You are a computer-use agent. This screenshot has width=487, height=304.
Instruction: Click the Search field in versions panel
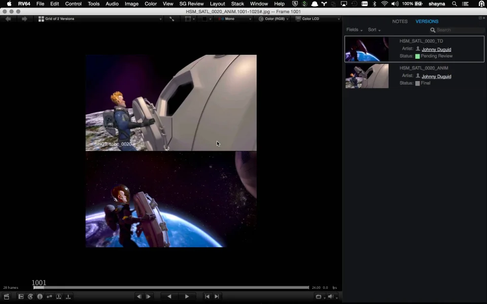point(457,30)
